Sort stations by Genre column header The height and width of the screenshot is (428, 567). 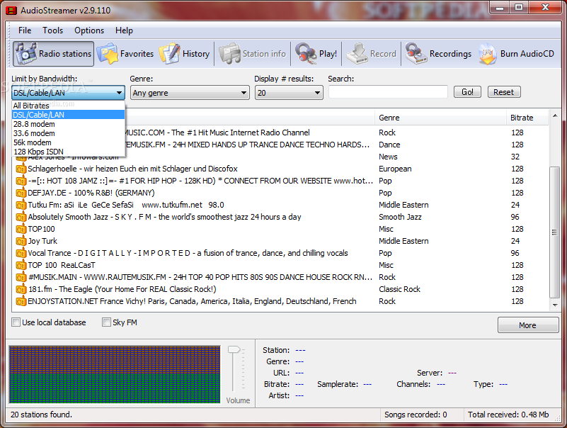pos(440,118)
